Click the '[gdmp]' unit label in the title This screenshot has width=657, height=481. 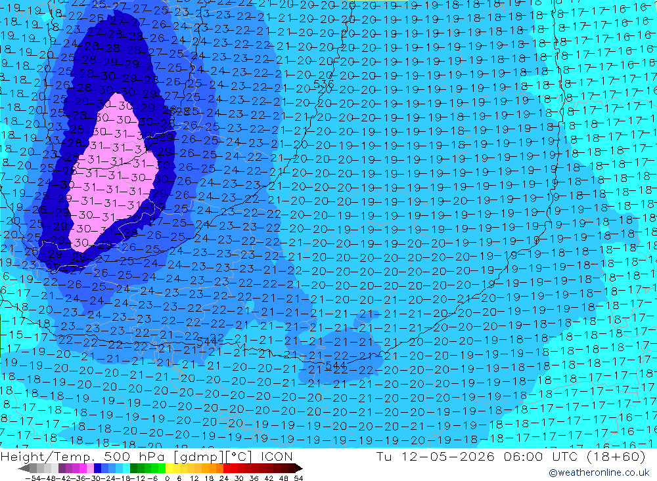point(199,456)
